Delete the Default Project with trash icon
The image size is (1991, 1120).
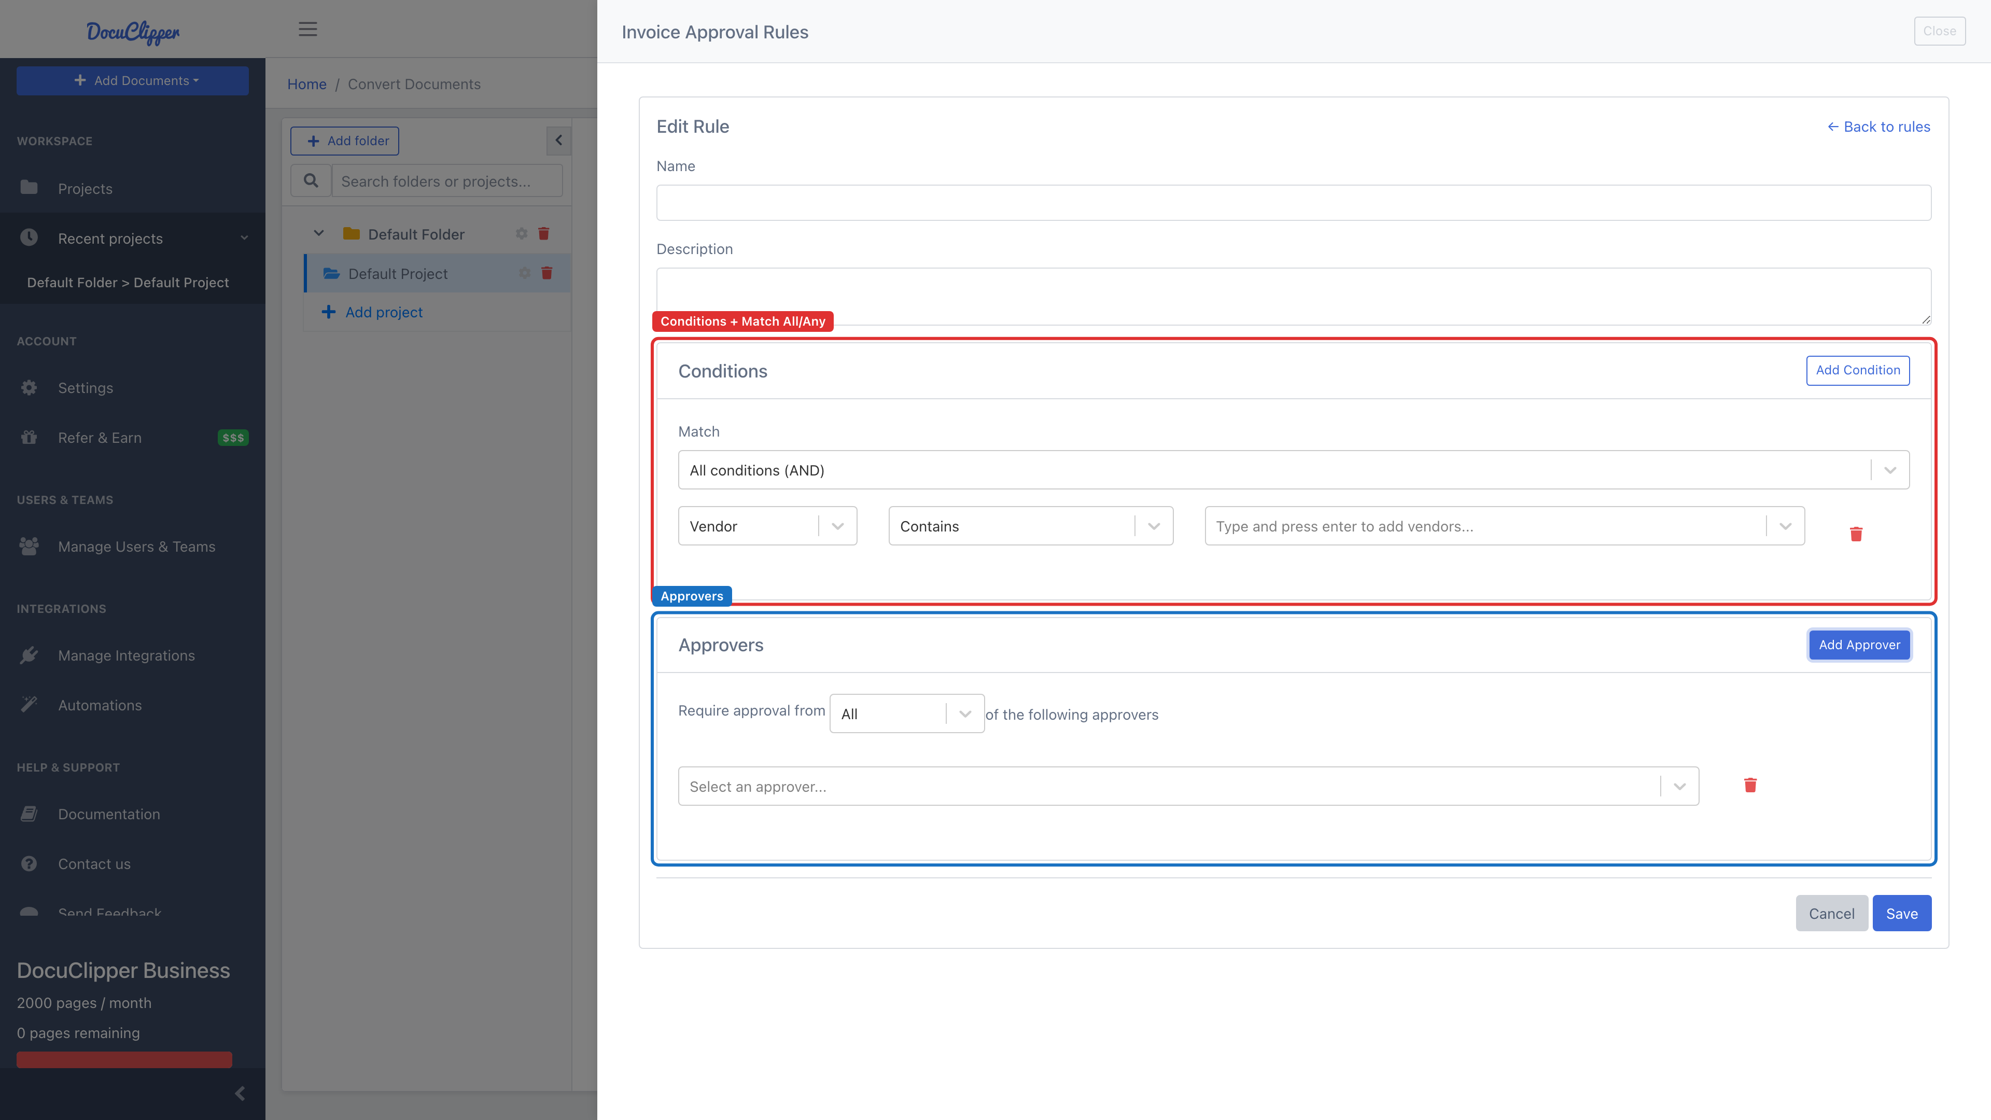pyautogui.click(x=546, y=273)
